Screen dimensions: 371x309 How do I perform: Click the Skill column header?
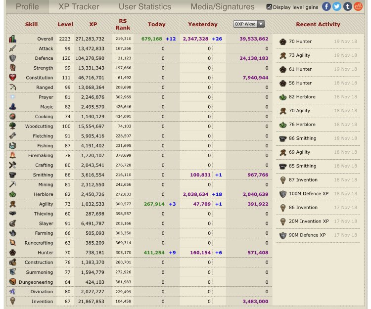[x=32, y=24]
